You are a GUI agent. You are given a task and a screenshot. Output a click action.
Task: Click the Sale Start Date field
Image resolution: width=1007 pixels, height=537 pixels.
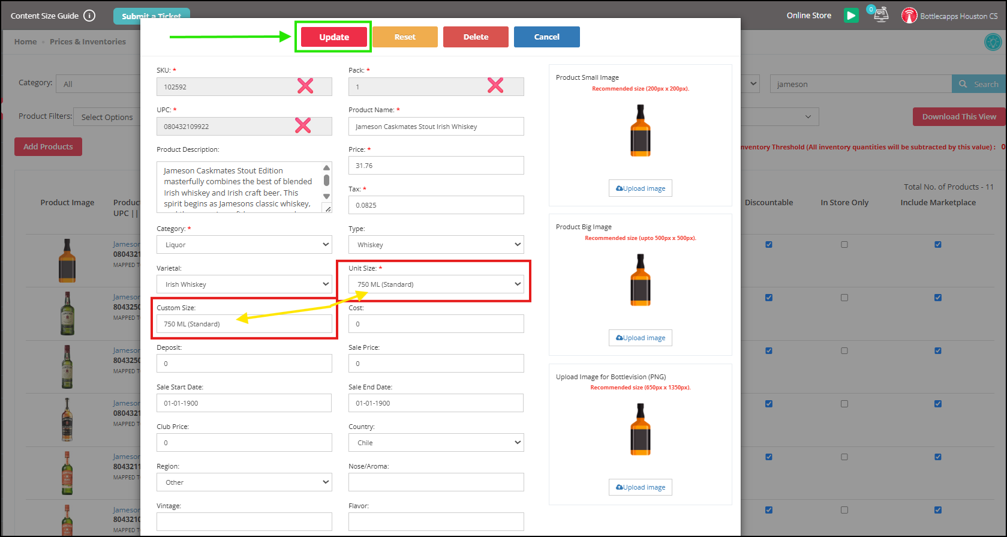click(x=244, y=403)
